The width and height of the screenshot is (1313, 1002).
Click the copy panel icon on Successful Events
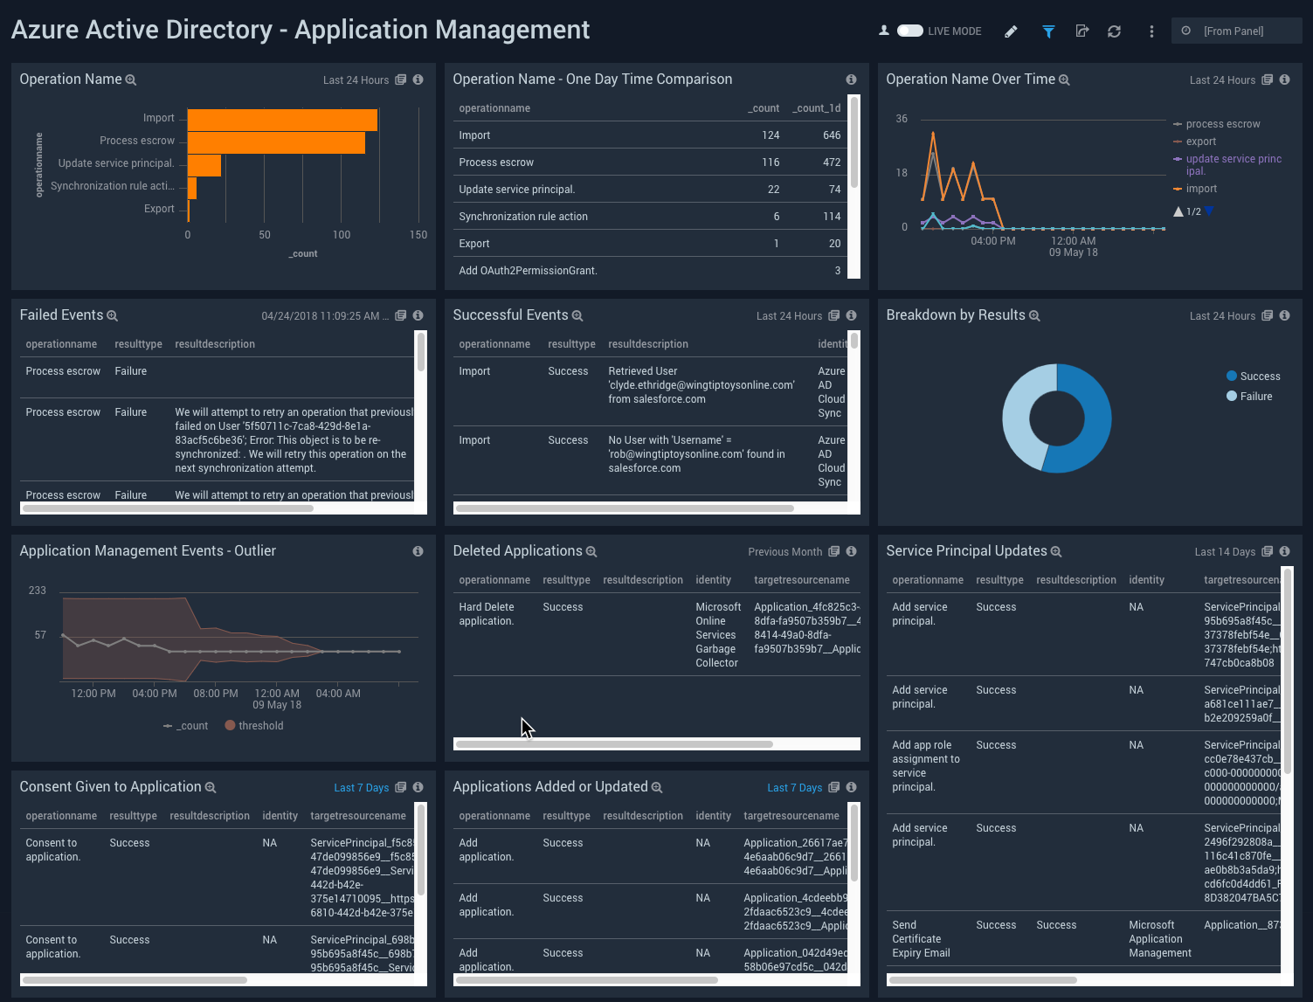tap(833, 315)
